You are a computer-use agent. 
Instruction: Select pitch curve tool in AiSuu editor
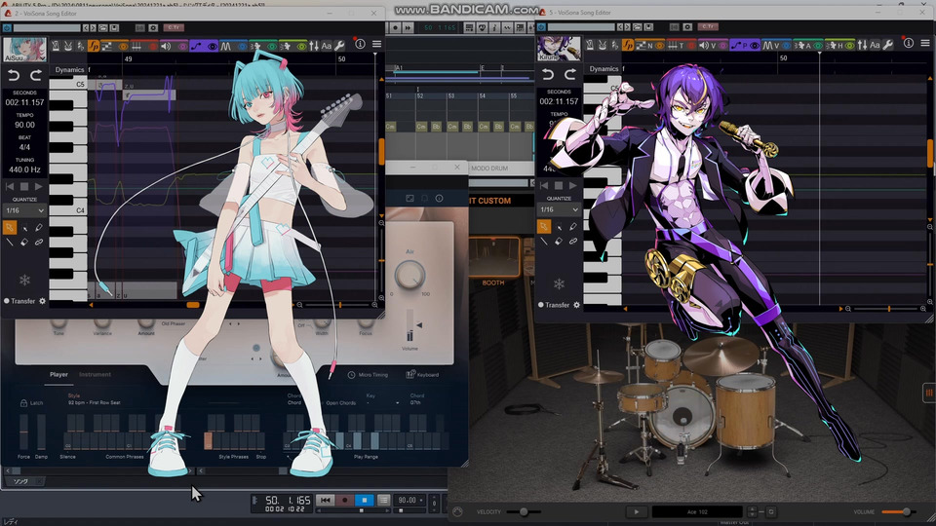coord(198,46)
